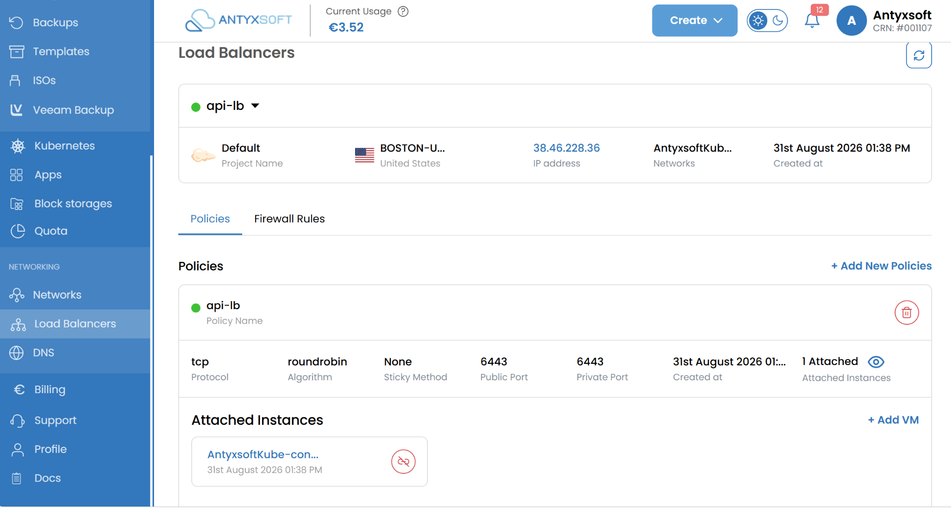This screenshot has height=508, width=951.
Task: Click the Kubernetes wheel icon
Action: 18,146
